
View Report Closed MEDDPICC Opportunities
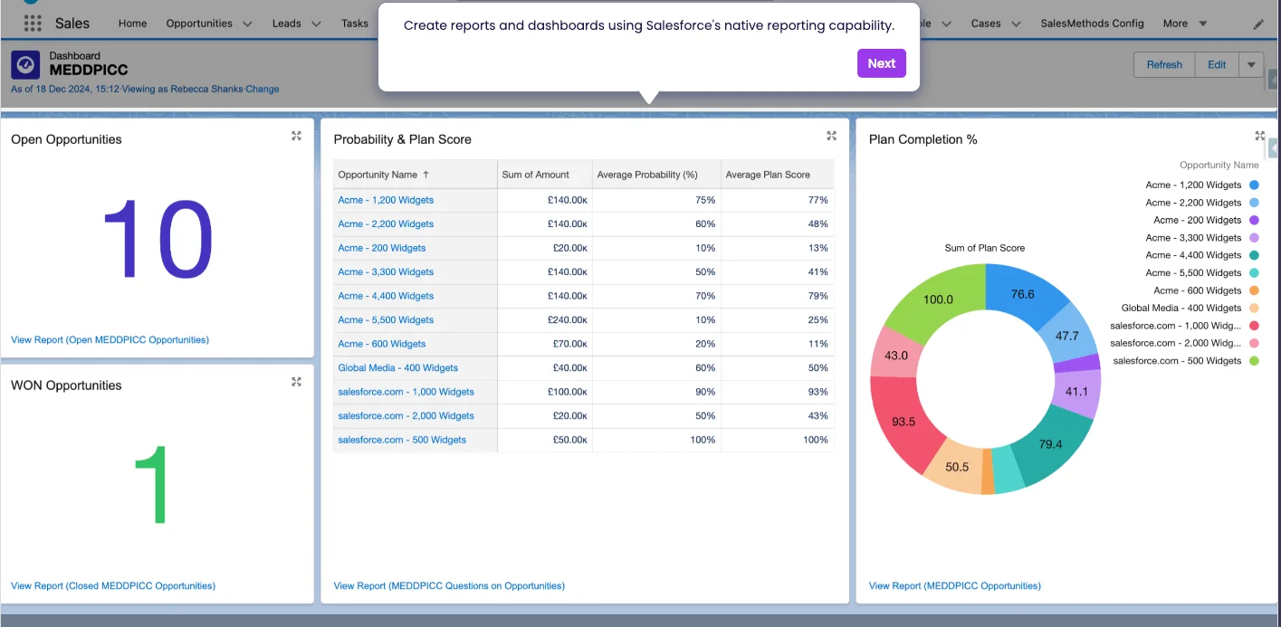(x=113, y=586)
